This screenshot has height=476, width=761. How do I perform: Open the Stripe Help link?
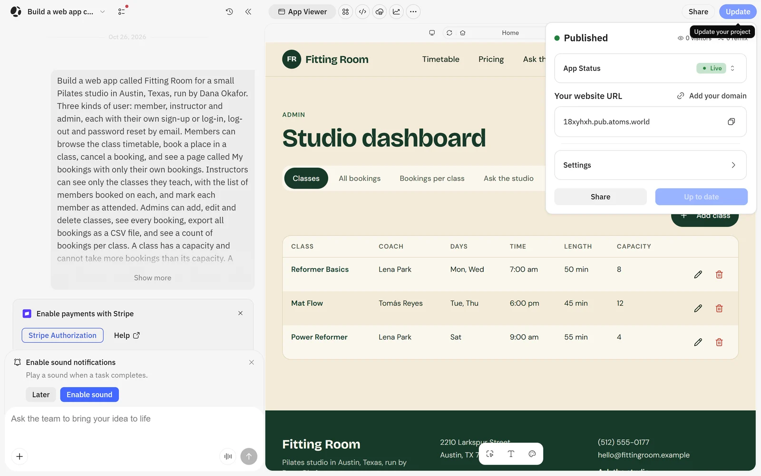coord(127,336)
